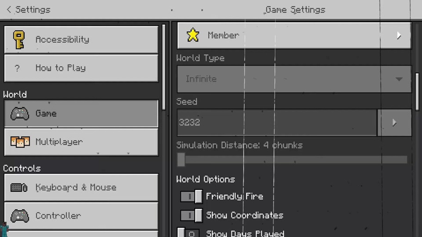Toggle the Friendly Fire switch

[192, 196]
